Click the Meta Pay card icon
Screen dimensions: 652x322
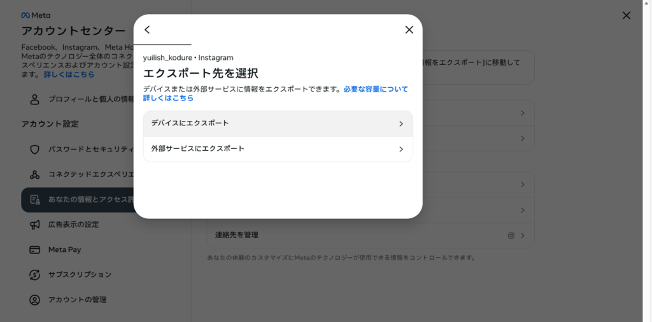click(x=36, y=249)
